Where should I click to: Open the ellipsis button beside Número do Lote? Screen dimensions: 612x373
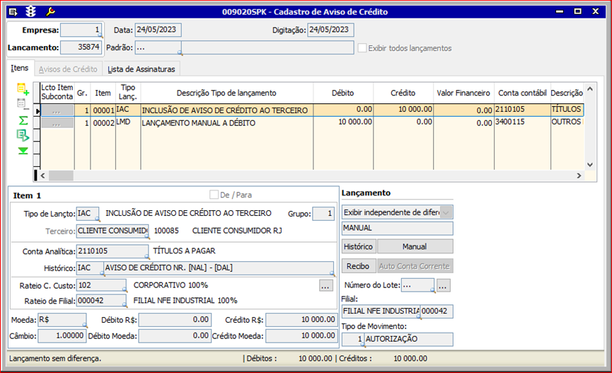443,286
